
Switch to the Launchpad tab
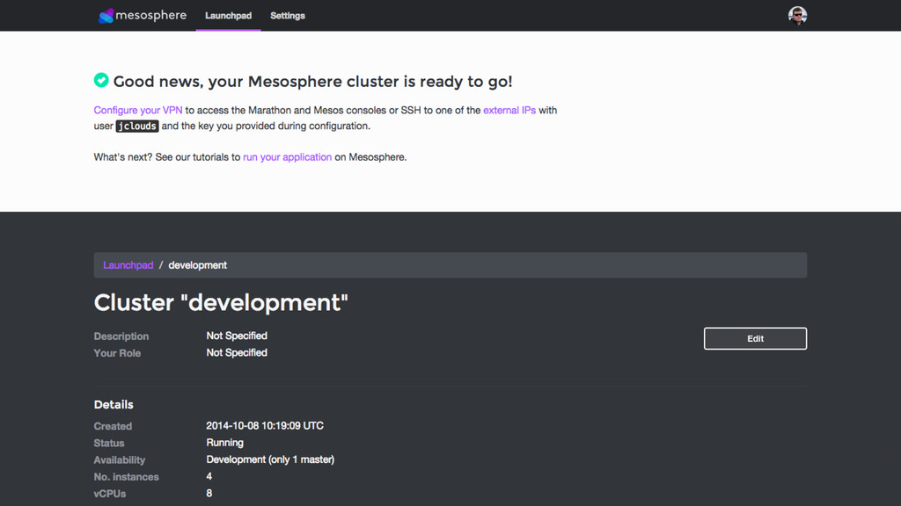coord(228,16)
